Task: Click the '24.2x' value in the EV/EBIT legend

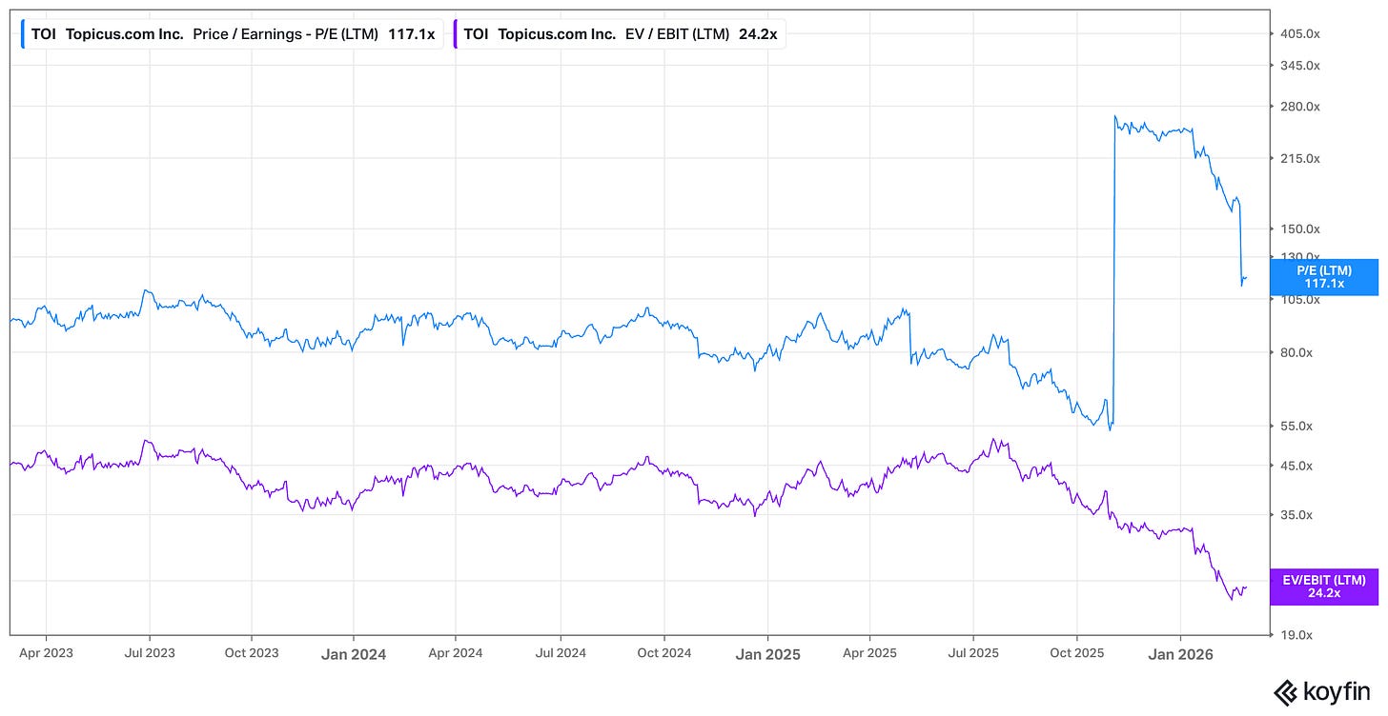Action: pyautogui.click(x=758, y=34)
